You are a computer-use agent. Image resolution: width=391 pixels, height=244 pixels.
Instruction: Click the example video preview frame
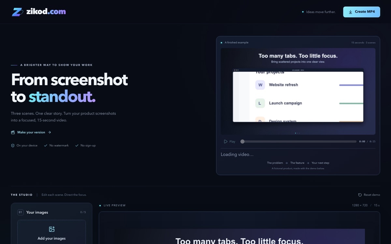coord(298,91)
